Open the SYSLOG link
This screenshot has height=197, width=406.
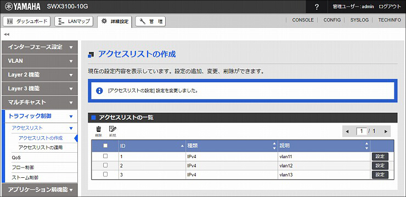pos(359,20)
